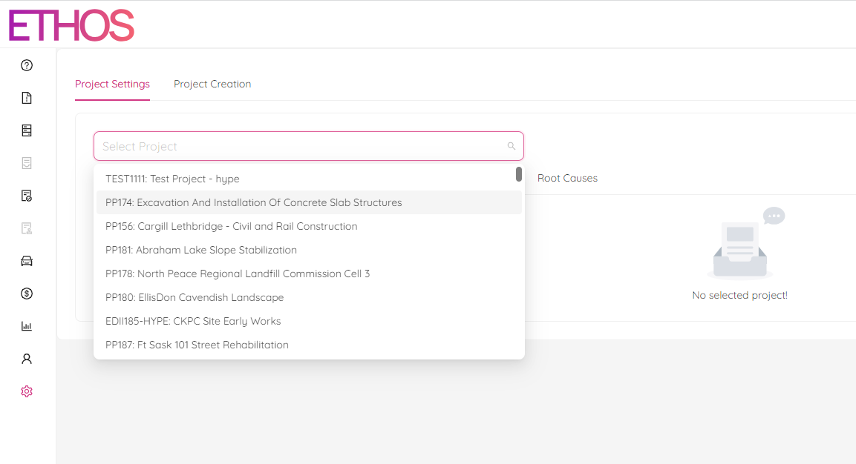Click the pink settings gear icon
The height and width of the screenshot is (464, 856).
tap(27, 391)
